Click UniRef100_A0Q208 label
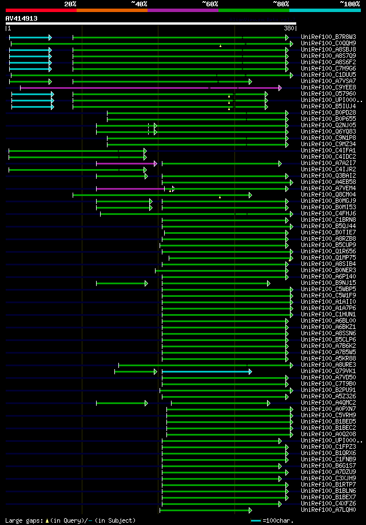Screen dimensions: 366x525 pyautogui.click(x=328, y=434)
